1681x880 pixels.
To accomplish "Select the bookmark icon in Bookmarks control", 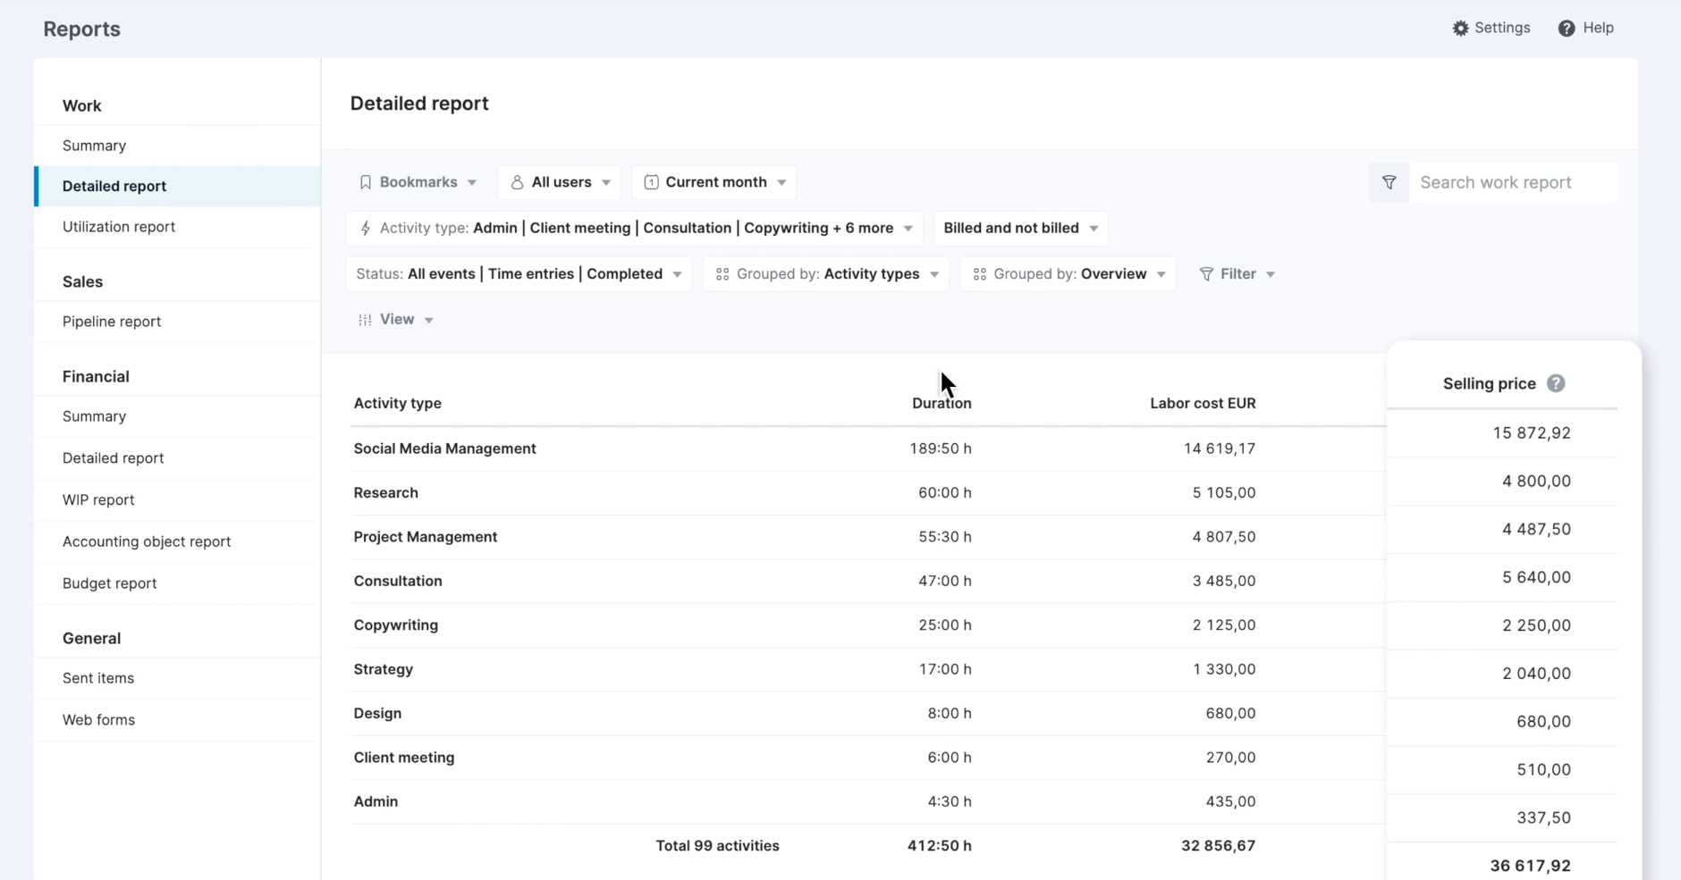I will (x=367, y=181).
